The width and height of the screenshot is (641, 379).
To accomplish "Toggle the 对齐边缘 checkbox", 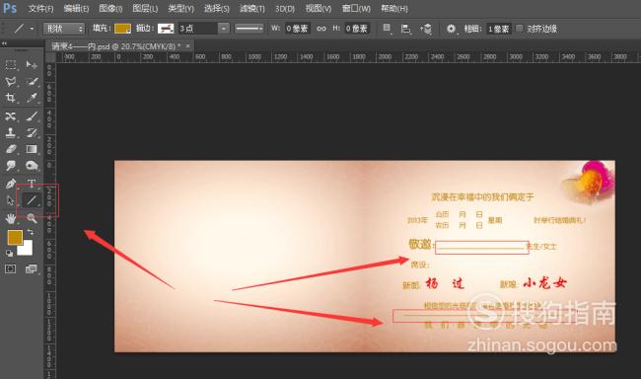I will tap(519, 29).
